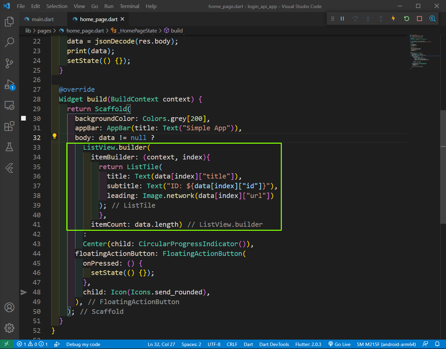The image size is (446, 349).
Task: Click the breakpoint marker on line 30
Action: (x=23, y=118)
